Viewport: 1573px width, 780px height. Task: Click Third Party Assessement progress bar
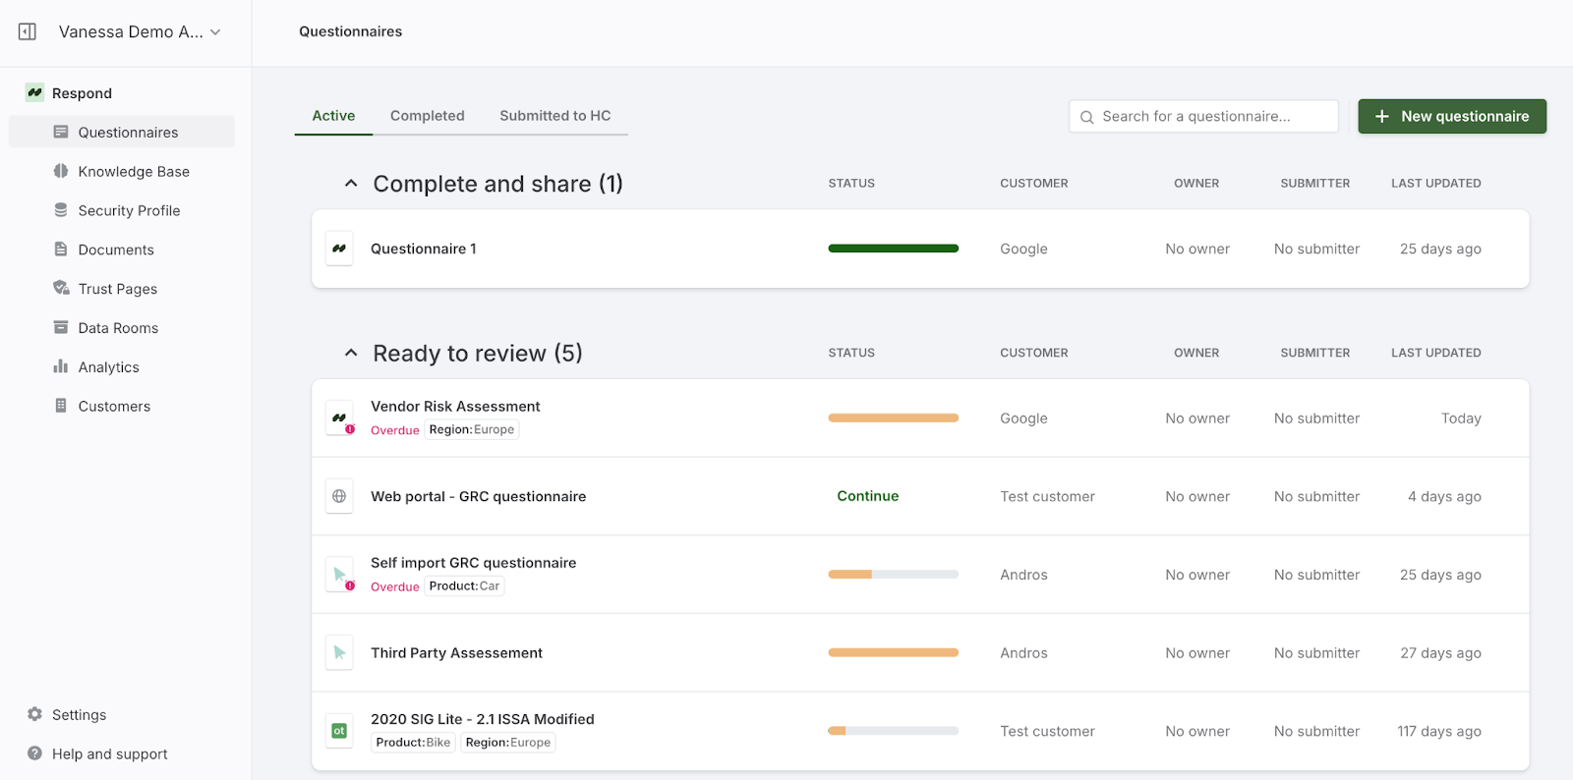(894, 652)
